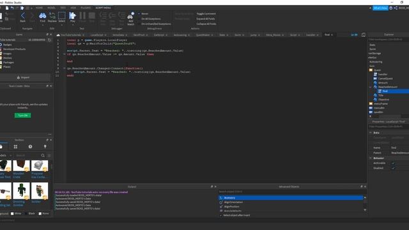Viewport: 409px width, 230px height.
Task: Click the Toolbox search field
Action: tap(27, 155)
